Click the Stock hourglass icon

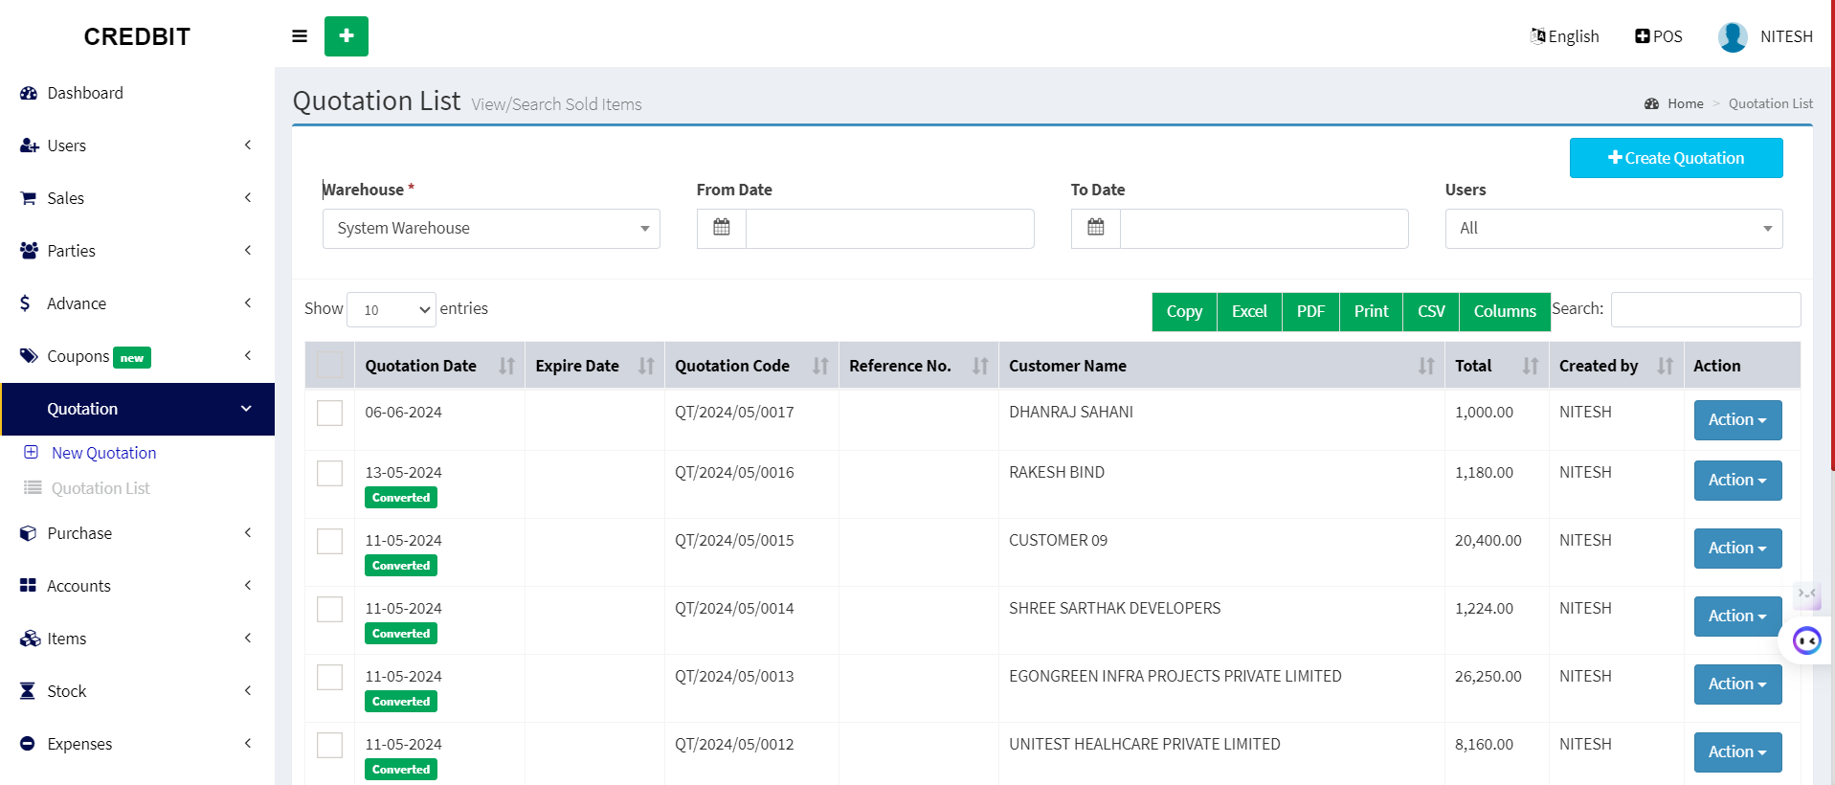tap(28, 691)
